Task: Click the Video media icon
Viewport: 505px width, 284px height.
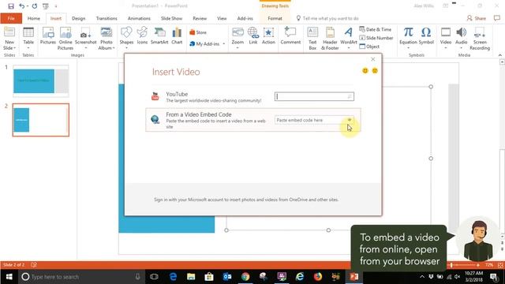Action: coord(446,39)
